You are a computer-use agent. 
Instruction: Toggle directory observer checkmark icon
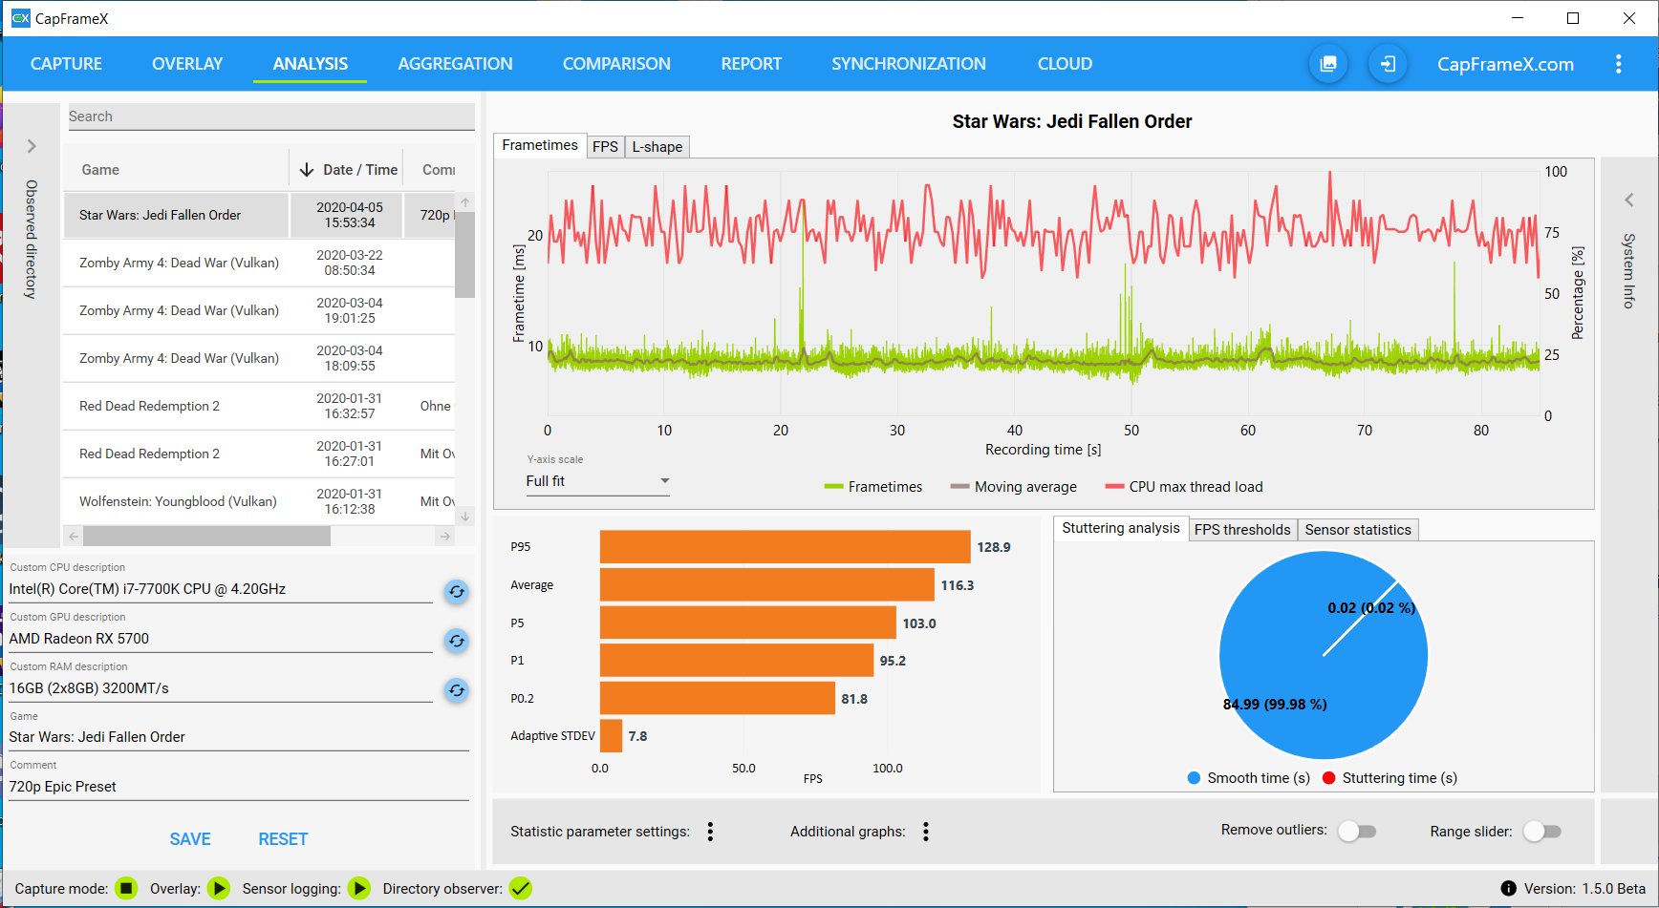click(x=521, y=889)
